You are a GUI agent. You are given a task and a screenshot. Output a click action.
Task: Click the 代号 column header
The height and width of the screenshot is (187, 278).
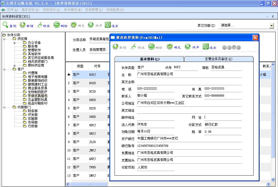point(97,66)
